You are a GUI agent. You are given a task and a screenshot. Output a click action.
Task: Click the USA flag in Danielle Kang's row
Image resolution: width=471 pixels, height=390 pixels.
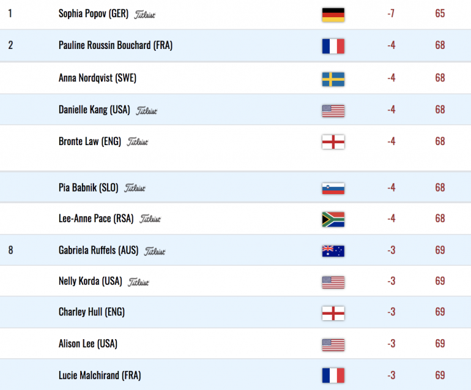coord(333,110)
